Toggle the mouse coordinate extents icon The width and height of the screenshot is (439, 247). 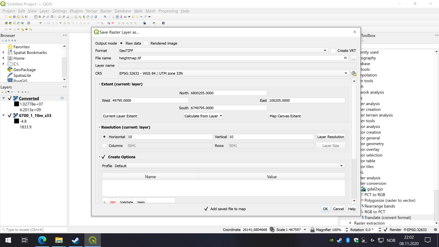click(272, 230)
